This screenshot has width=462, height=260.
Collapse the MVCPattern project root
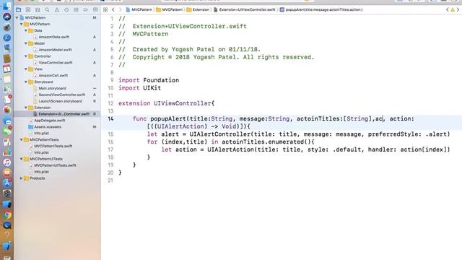[x=17, y=17]
